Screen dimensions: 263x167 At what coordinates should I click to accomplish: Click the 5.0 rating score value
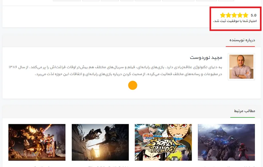[x=253, y=15]
